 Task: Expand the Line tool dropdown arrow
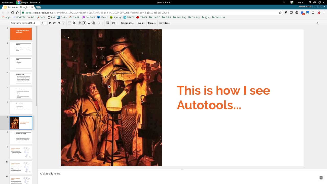click(102, 23)
